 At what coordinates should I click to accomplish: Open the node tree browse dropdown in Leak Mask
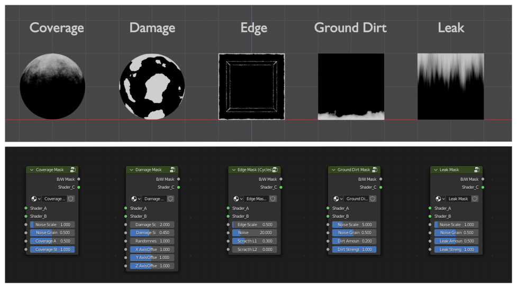click(x=440, y=199)
